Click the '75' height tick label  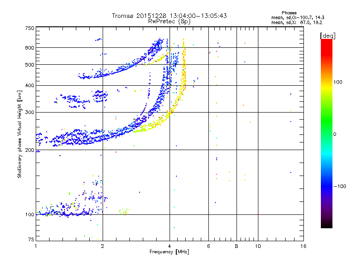coord(31,239)
